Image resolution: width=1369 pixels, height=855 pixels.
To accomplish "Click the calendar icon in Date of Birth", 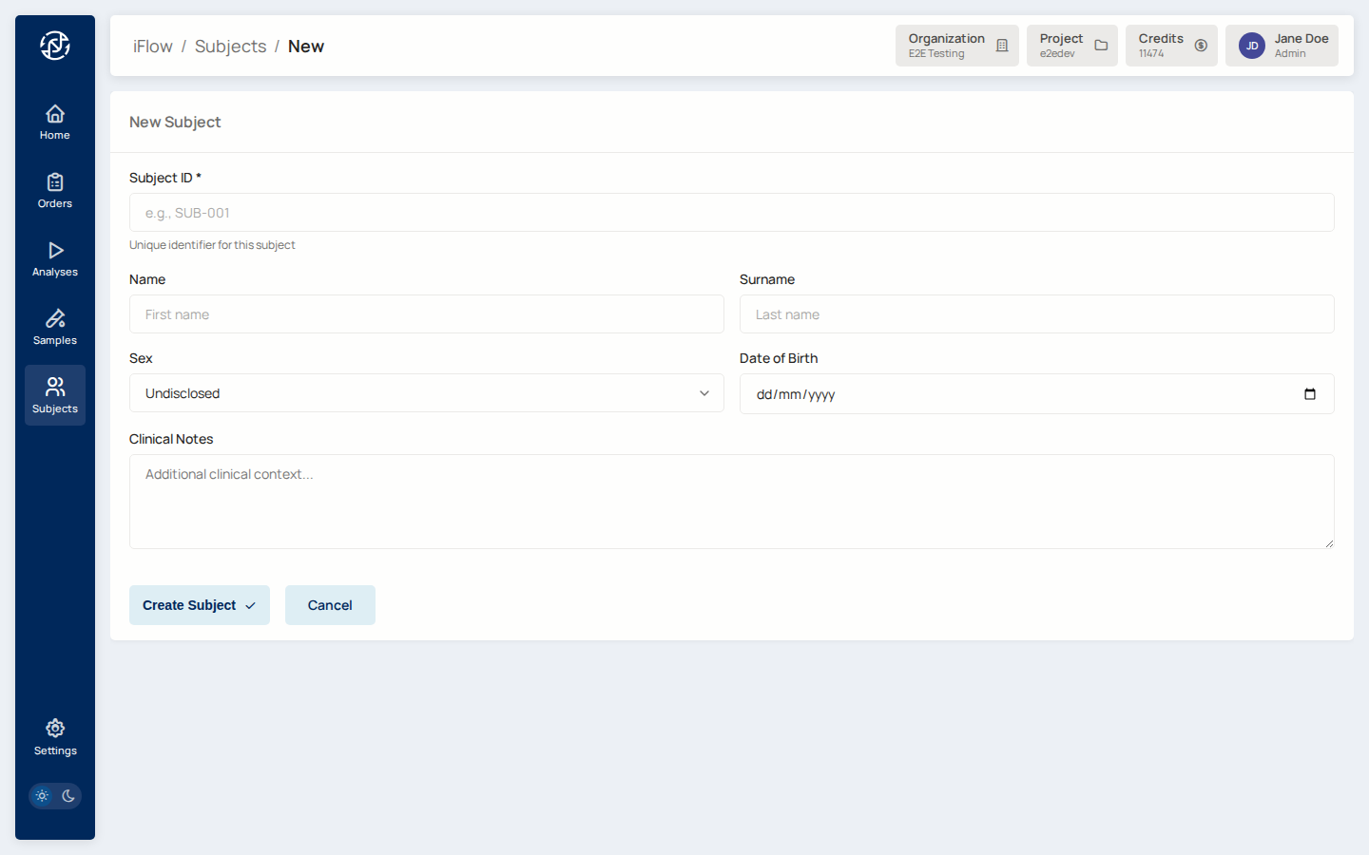I will [x=1309, y=394].
